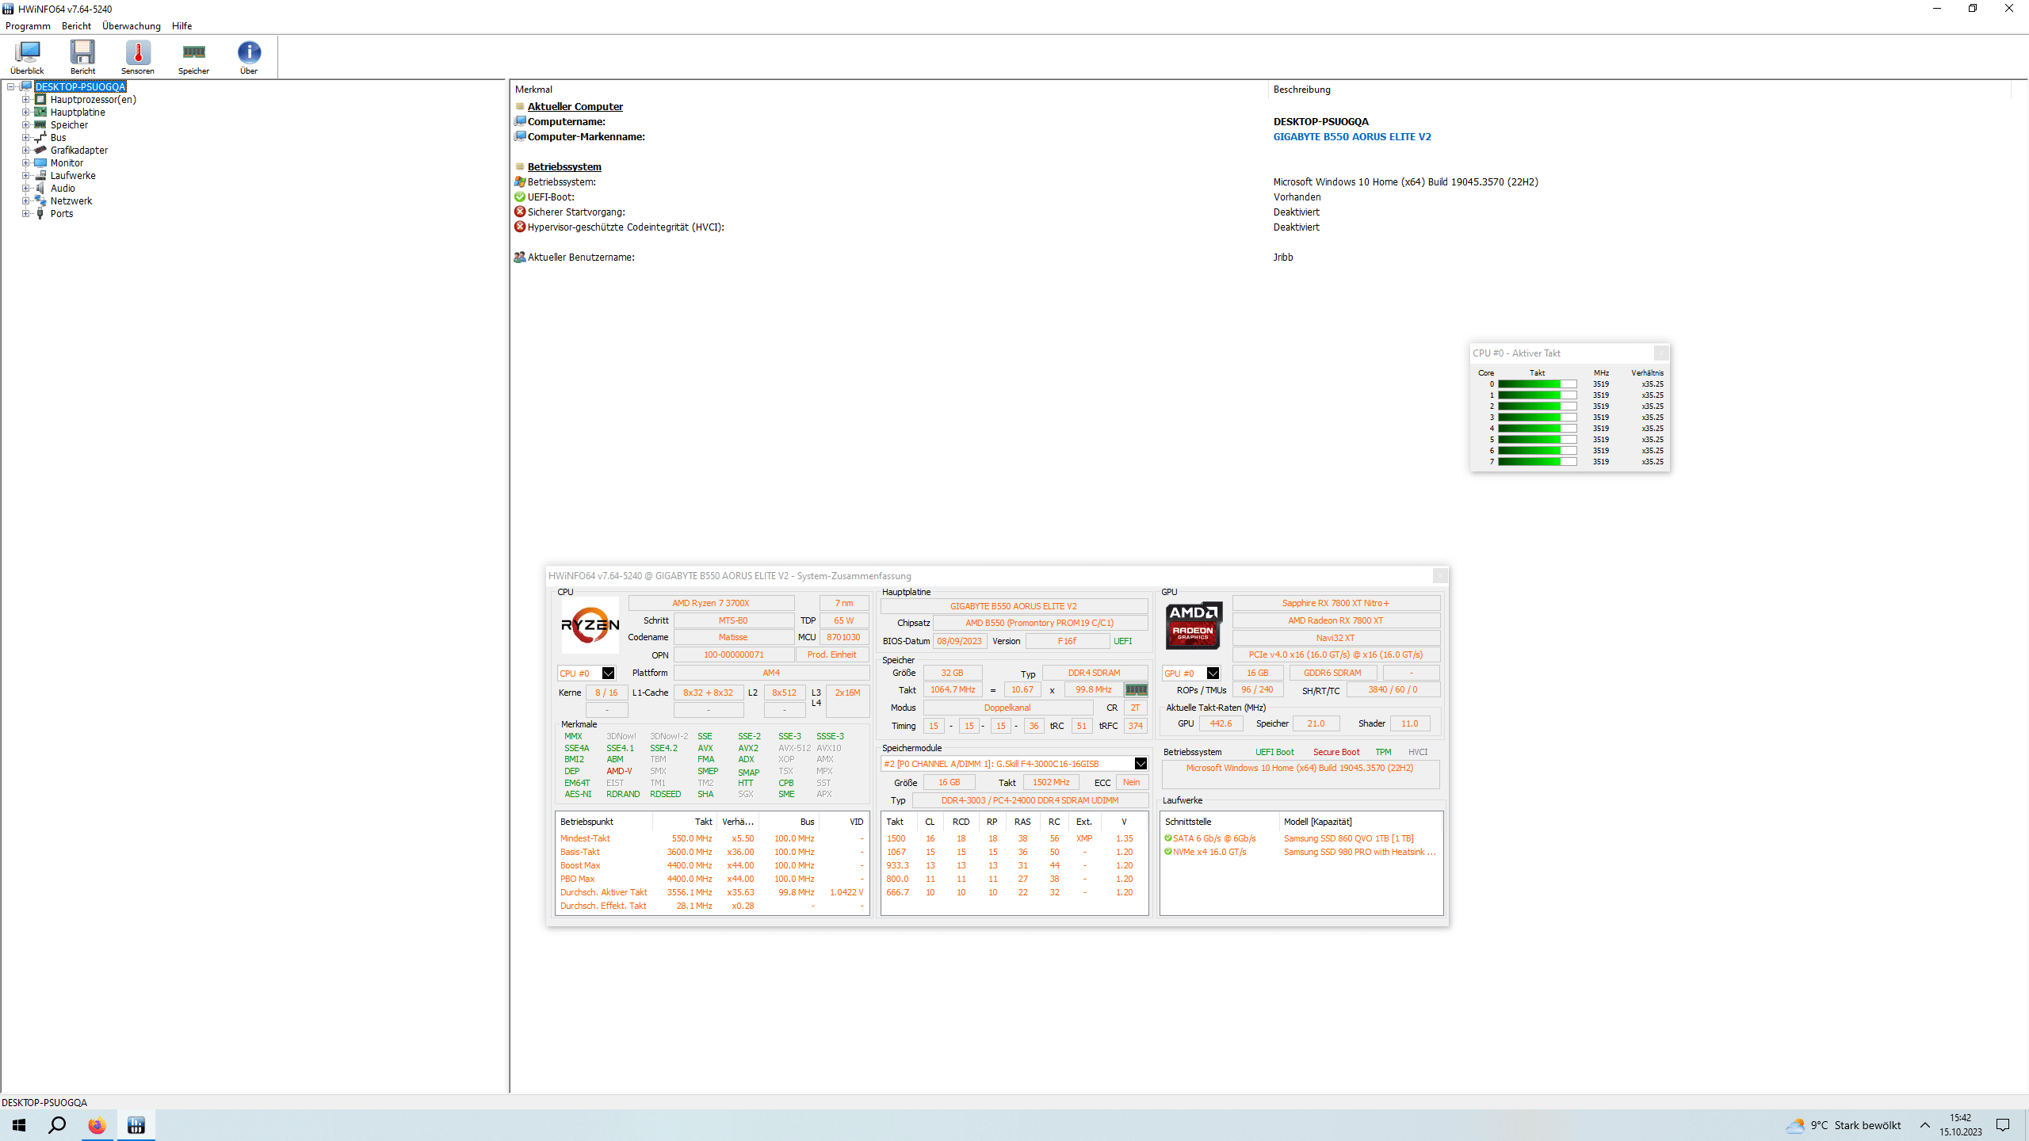
Task: Collapse the DESKTOP-PSUOGQA root node
Action: click(x=11, y=87)
